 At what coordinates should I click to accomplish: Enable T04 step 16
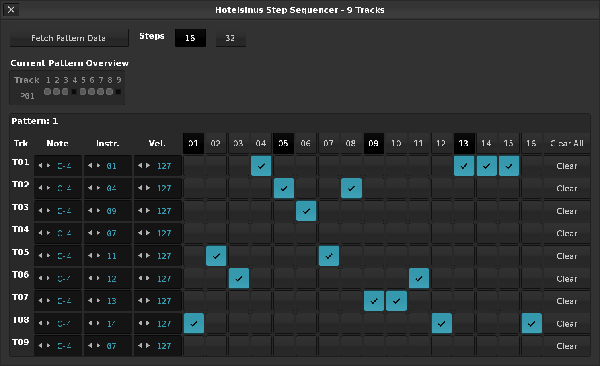[532, 233]
